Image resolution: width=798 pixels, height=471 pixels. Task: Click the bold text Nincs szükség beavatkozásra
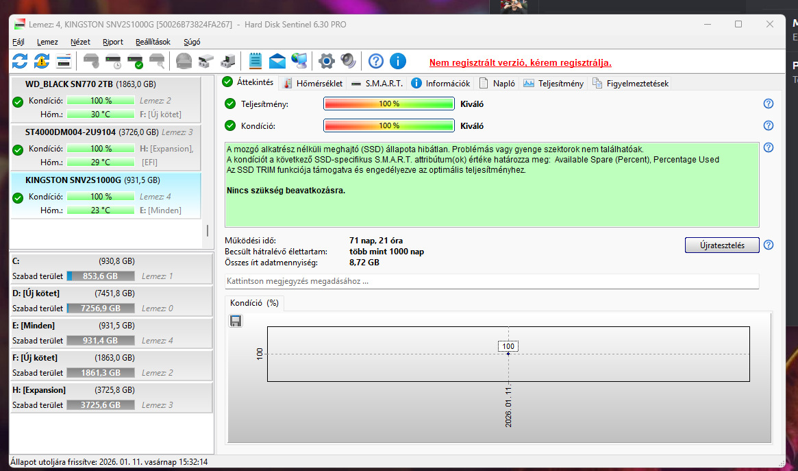point(286,191)
